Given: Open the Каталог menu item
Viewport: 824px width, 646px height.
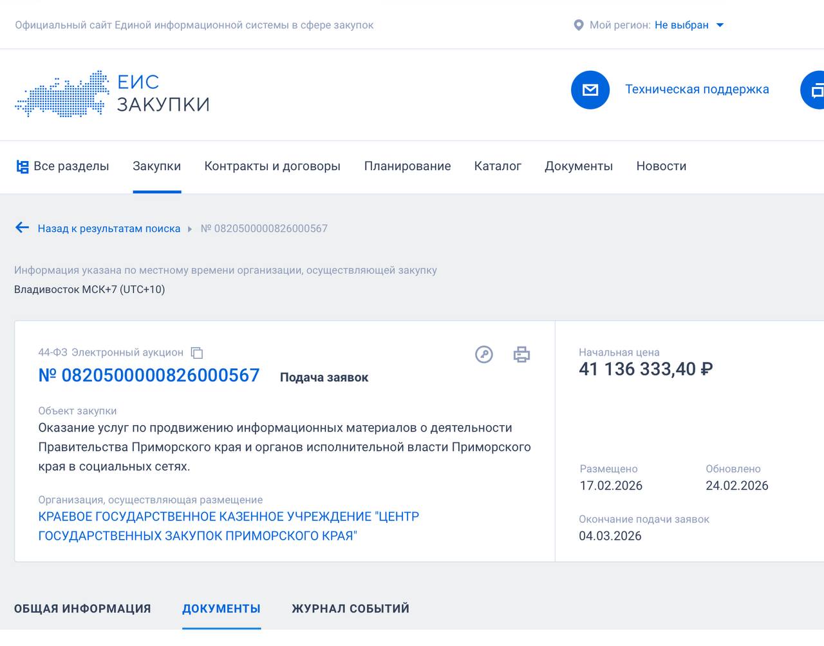Looking at the screenshot, I should 498,166.
